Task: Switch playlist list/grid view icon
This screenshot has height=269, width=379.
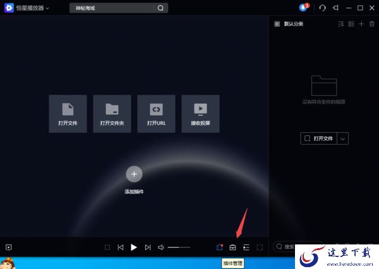Action: click(x=351, y=24)
